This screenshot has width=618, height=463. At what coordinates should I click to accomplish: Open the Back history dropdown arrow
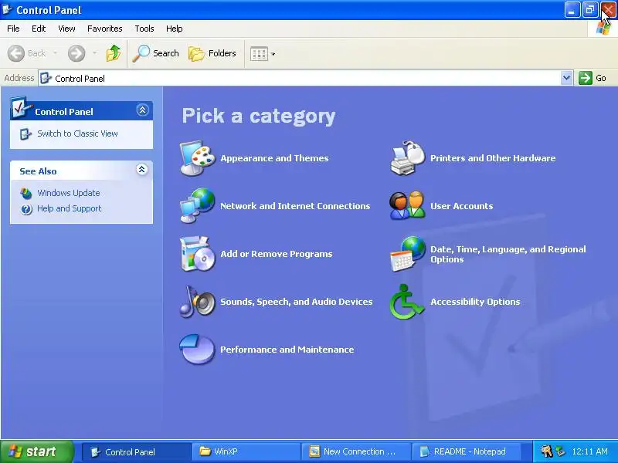pyautogui.click(x=55, y=53)
